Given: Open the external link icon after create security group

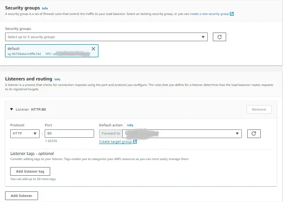Looking at the screenshot, I should pos(232,14).
